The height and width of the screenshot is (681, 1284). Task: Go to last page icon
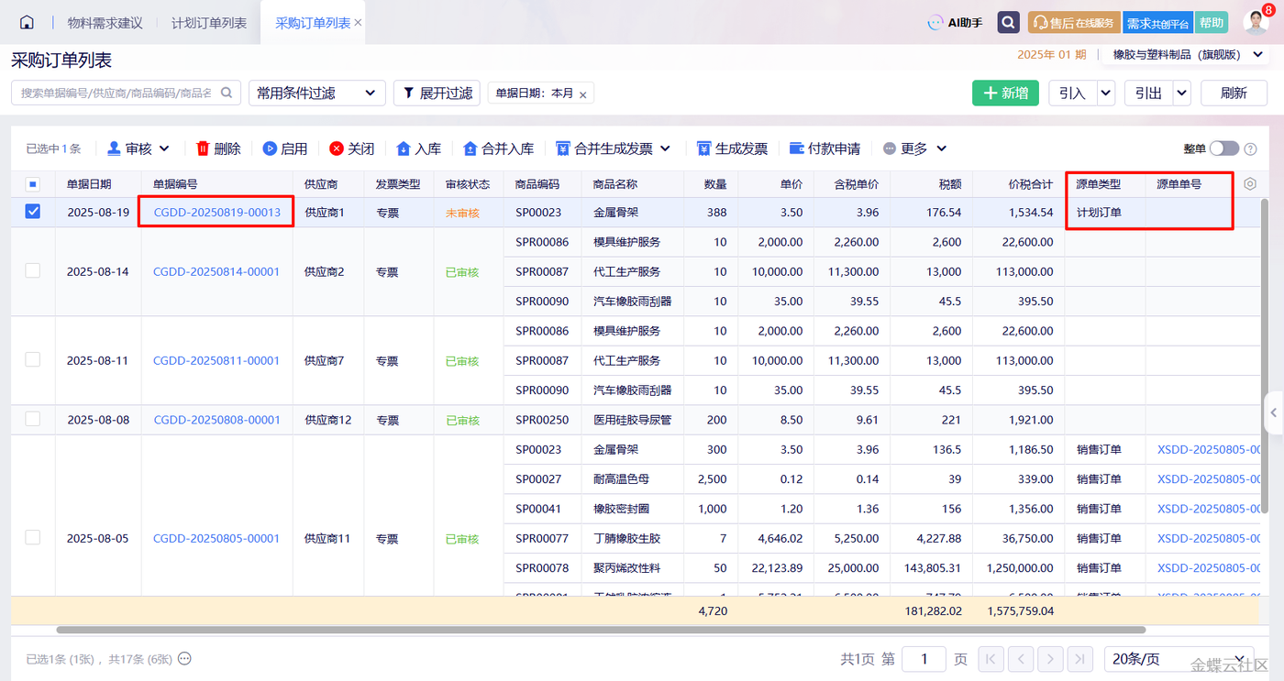(1080, 658)
